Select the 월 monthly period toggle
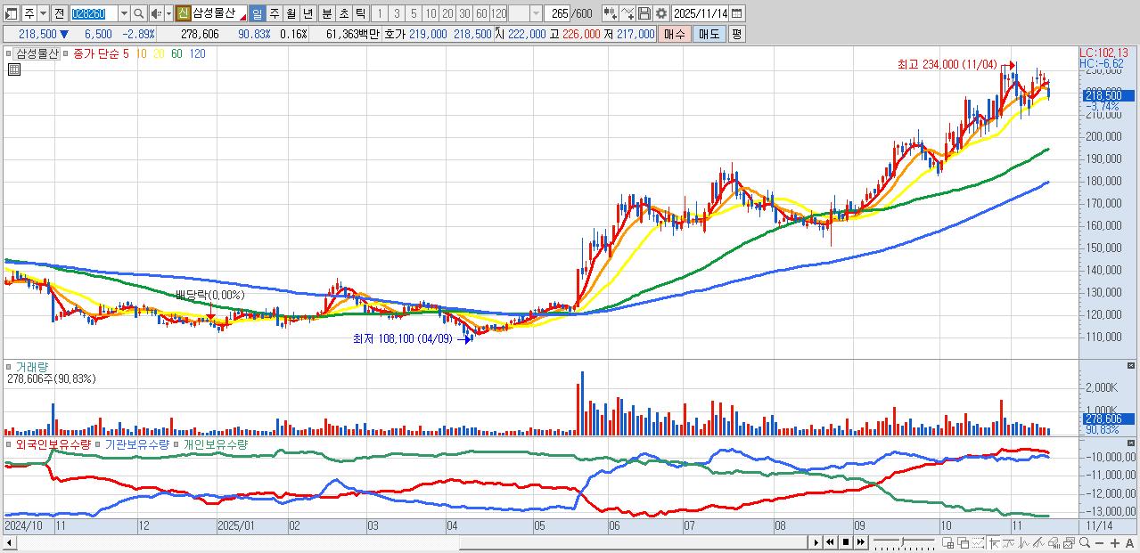 click(x=291, y=13)
